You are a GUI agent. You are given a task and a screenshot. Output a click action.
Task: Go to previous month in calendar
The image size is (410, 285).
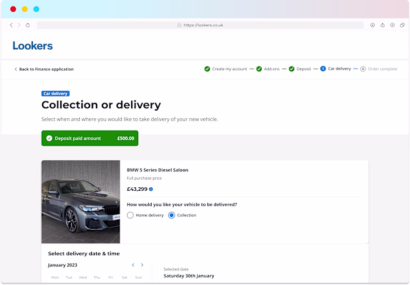(x=133, y=265)
